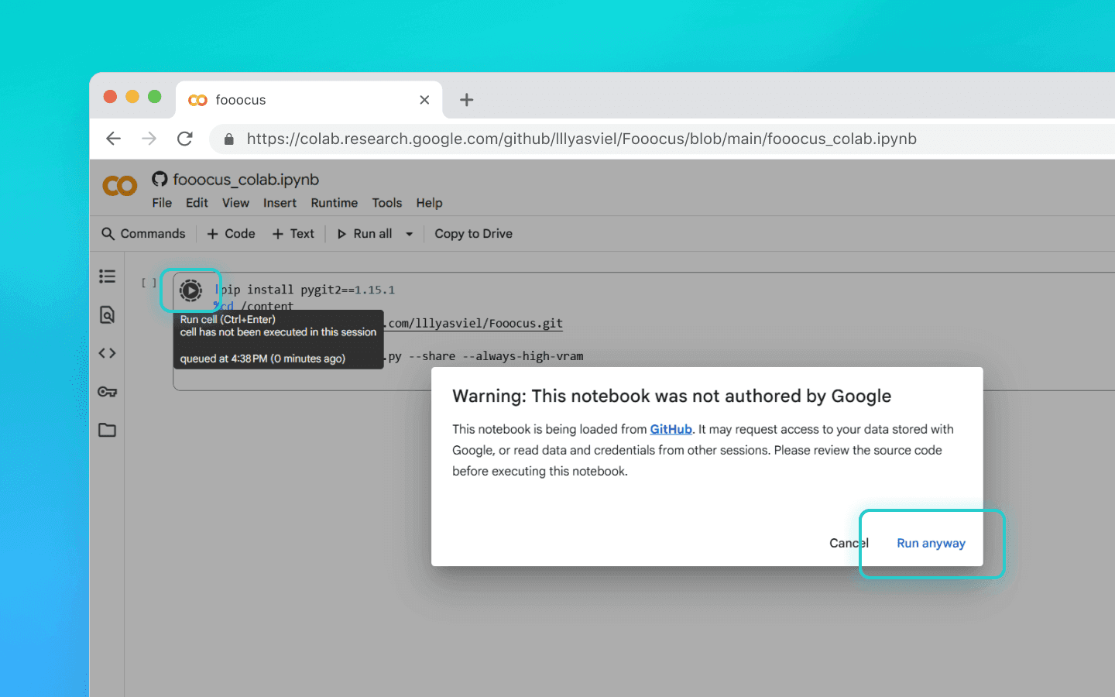The height and width of the screenshot is (697, 1115).
Task: Click the macOS green fullscreen button
Action: (x=155, y=96)
